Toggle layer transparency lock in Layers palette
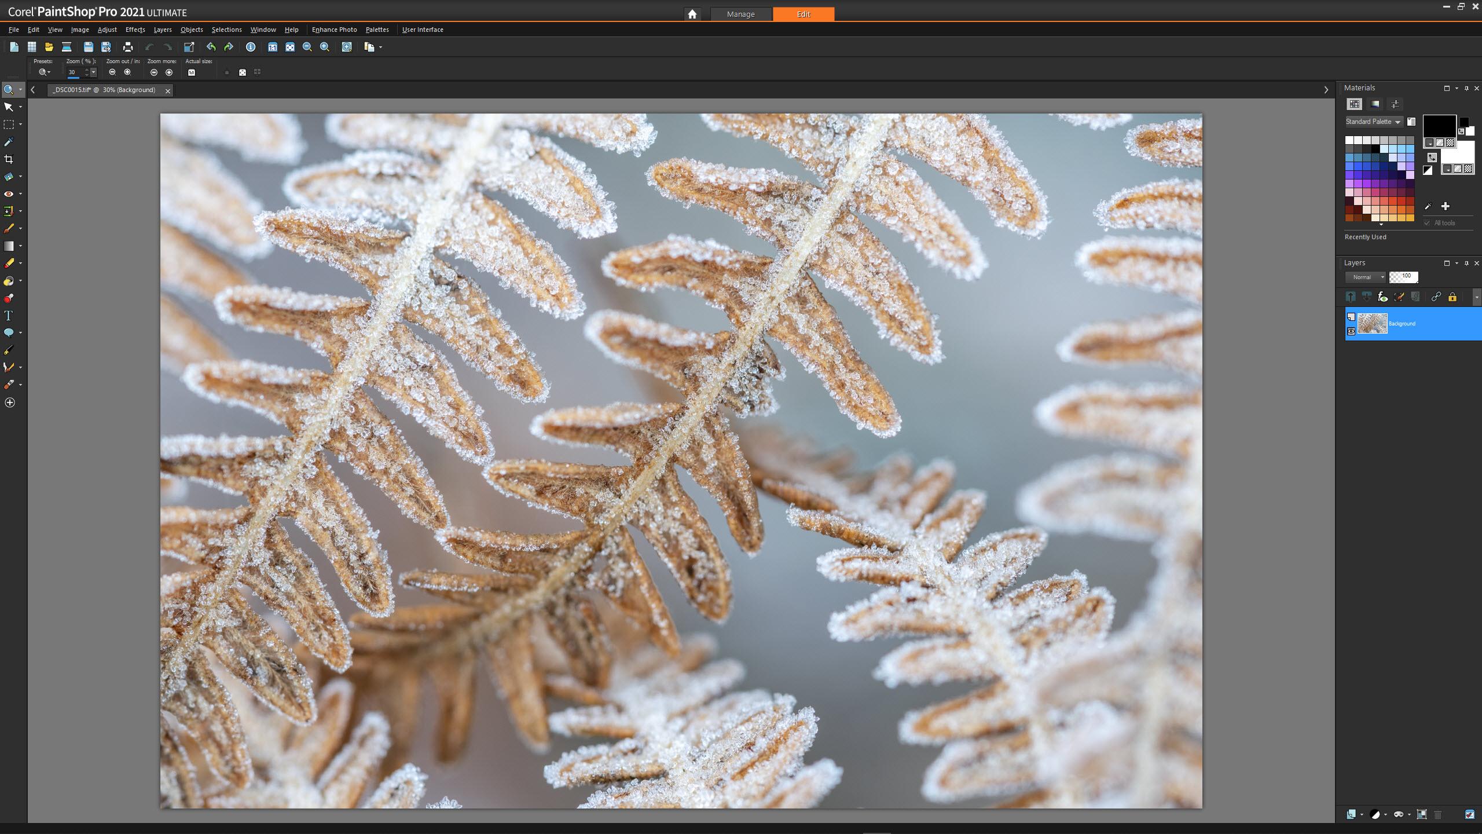 1453,297
